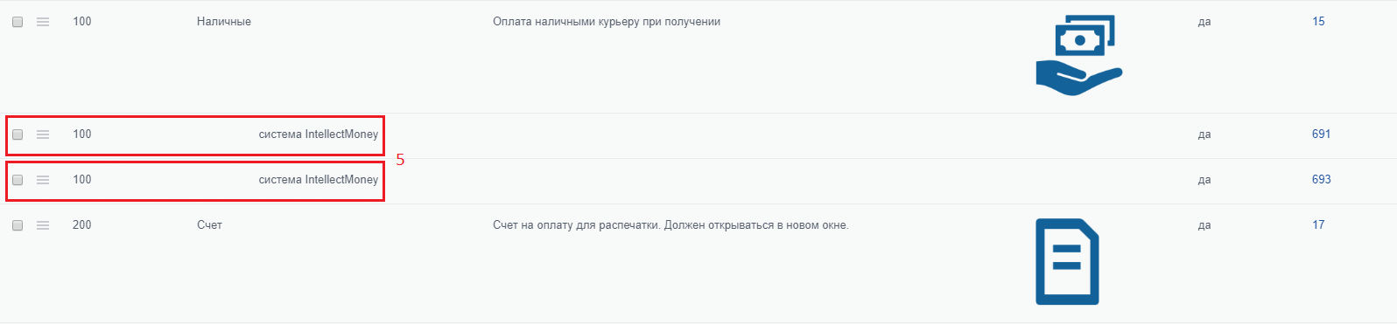The image size is (1397, 324).
Task: Check the box for the Счет row
Action: (18, 225)
